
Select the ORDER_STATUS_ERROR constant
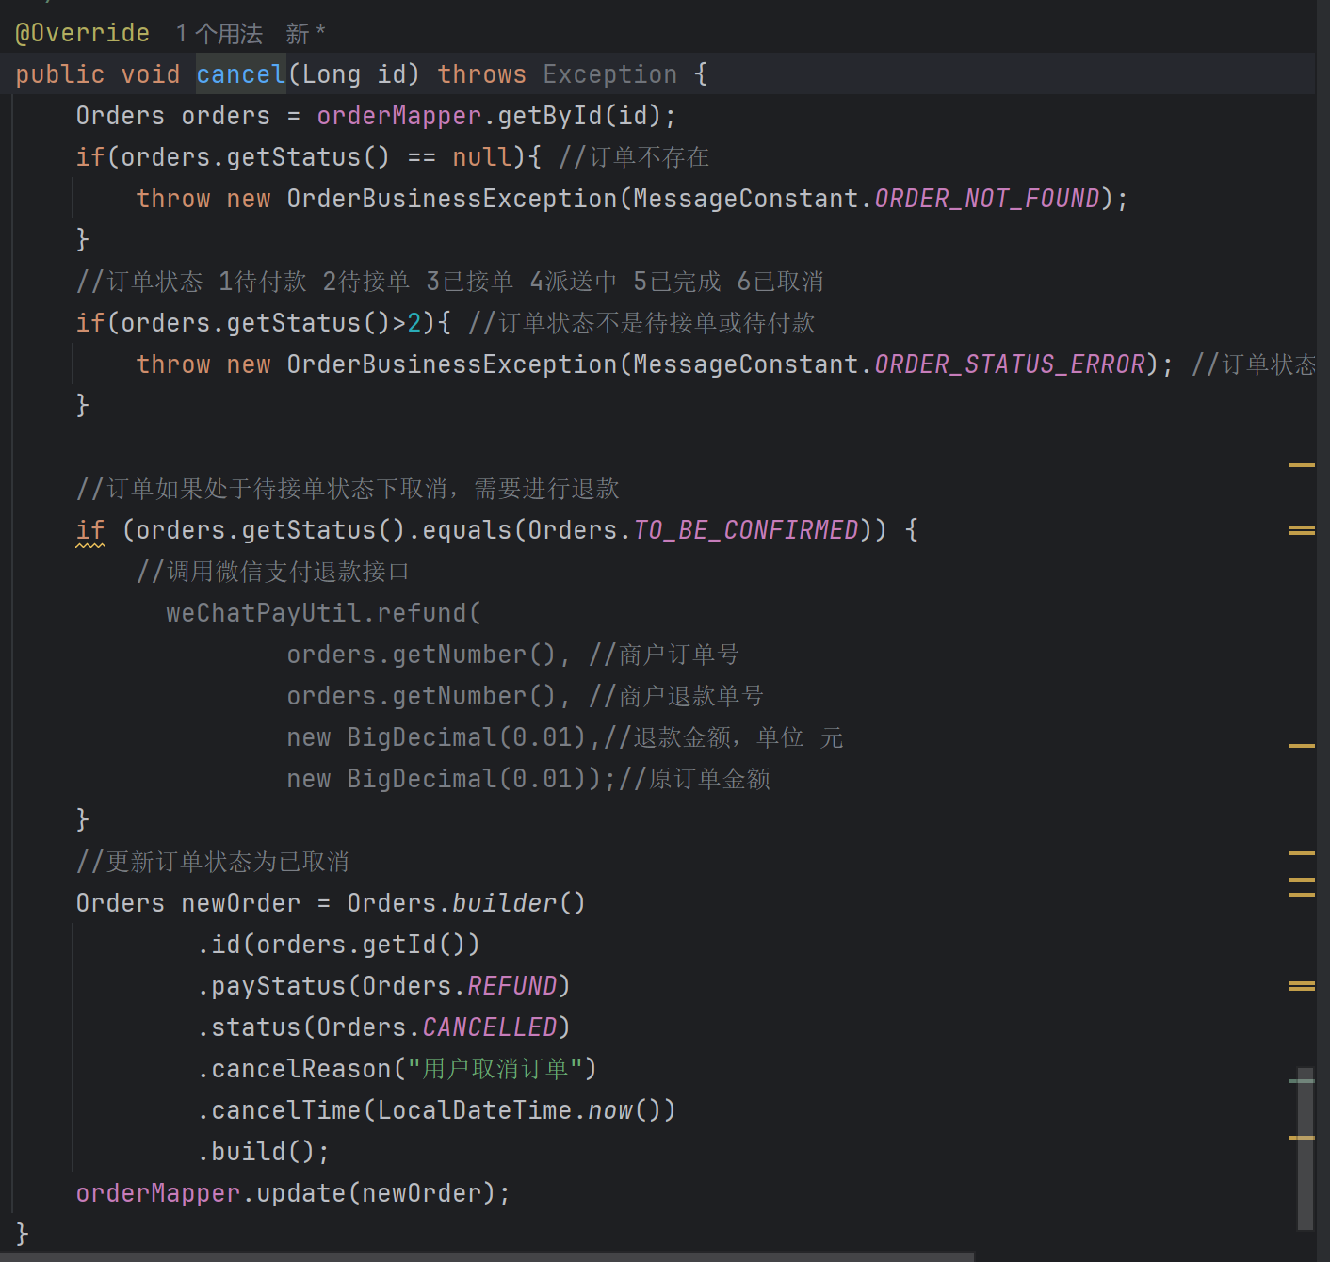tap(1010, 364)
